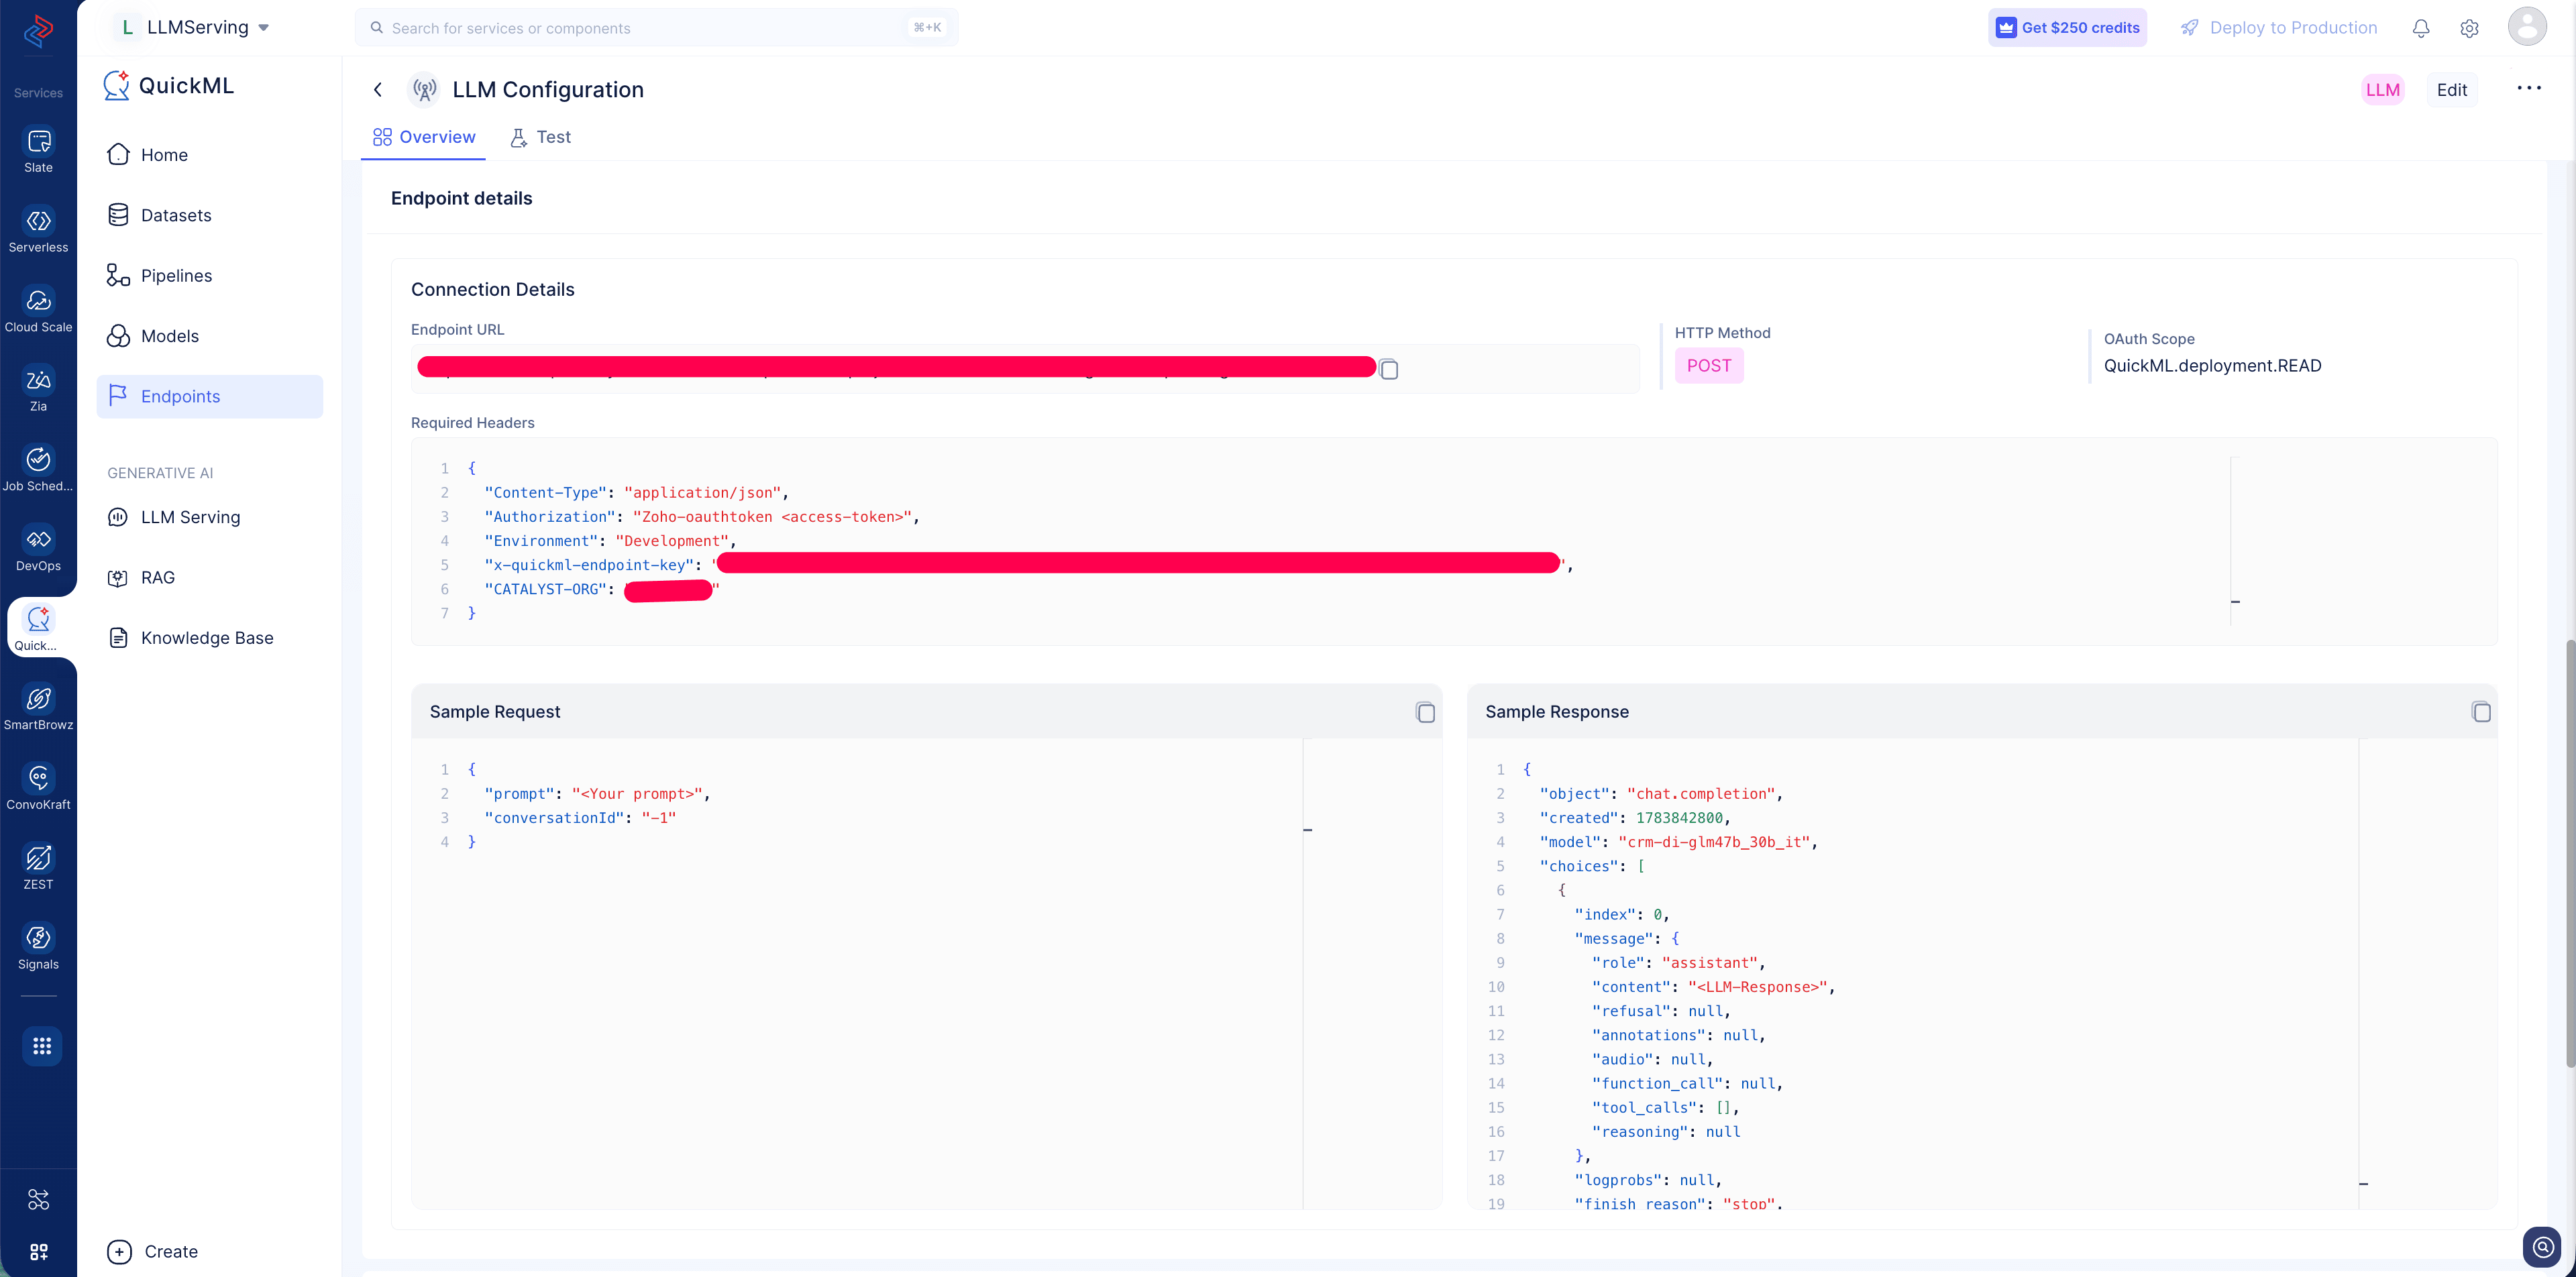Screen dimensions: 2576x1277
Task: Click the LLM tag badge
Action: pos(2383,90)
